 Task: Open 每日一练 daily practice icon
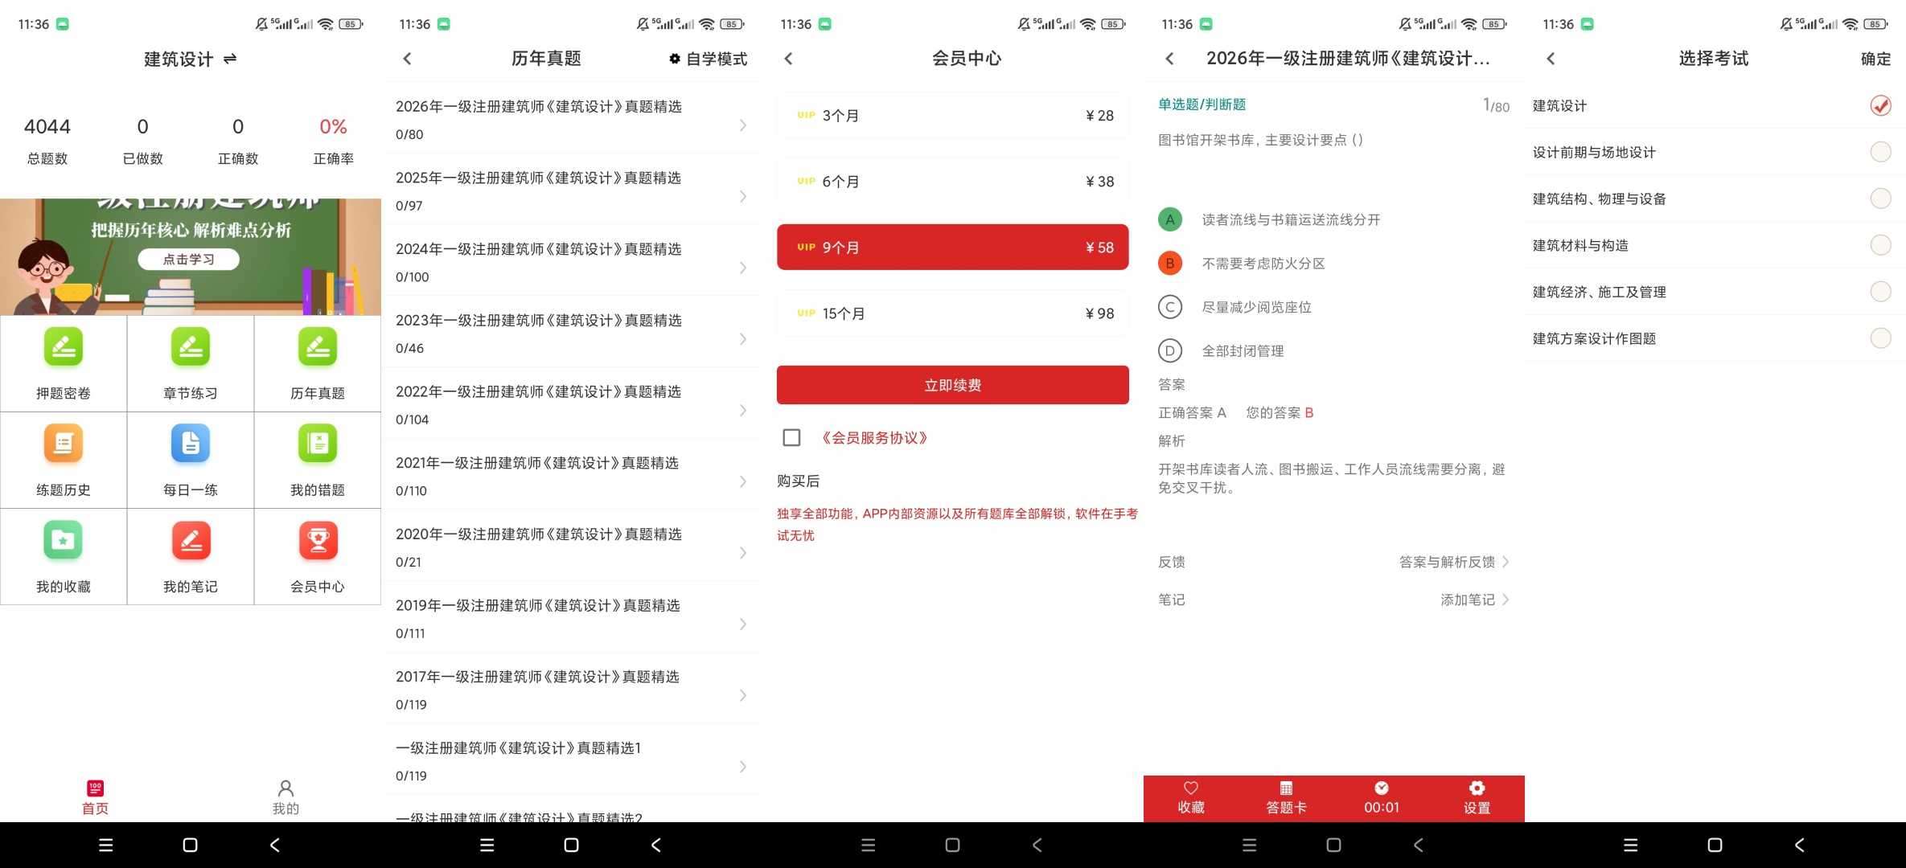191,444
